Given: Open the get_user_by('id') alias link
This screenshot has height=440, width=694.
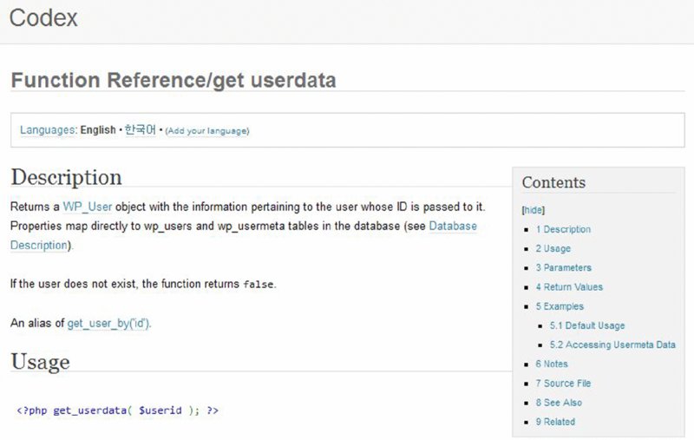Looking at the screenshot, I should pyautogui.click(x=109, y=323).
